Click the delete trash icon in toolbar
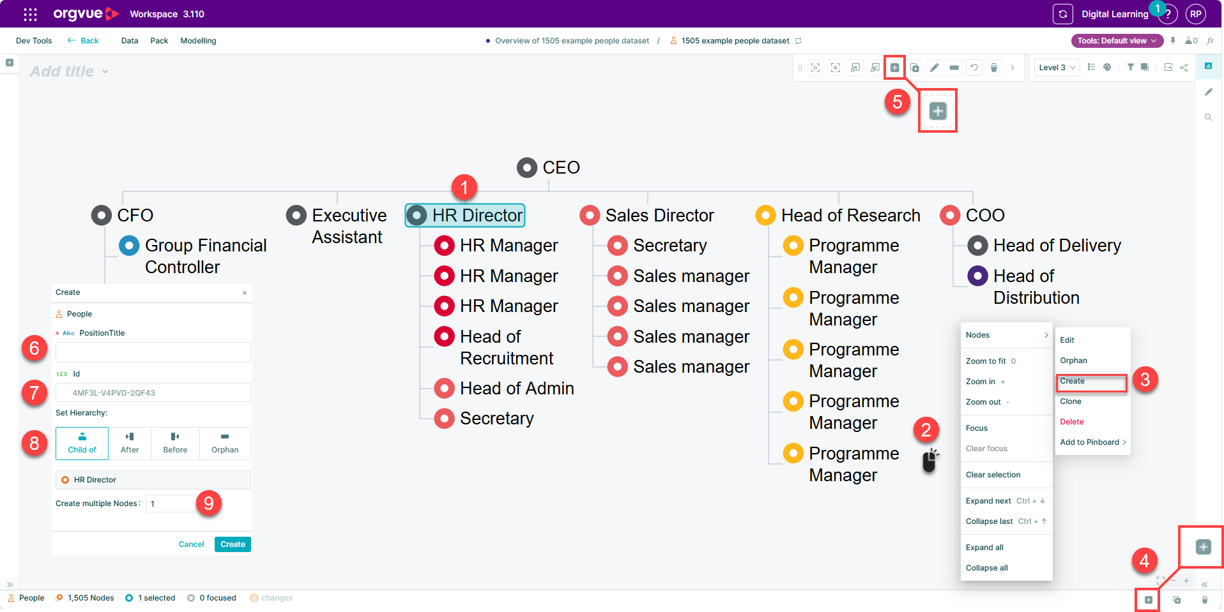This screenshot has height=612, width=1224. tap(993, 68)
